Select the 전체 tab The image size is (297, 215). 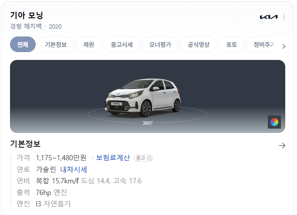23,44
